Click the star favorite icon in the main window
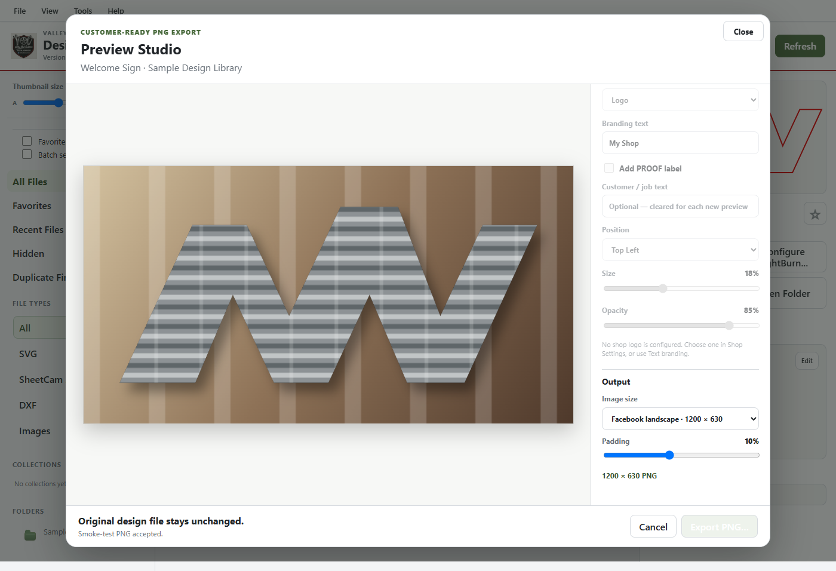The width and height of the screenshot is (836, 571). point(815,214)
